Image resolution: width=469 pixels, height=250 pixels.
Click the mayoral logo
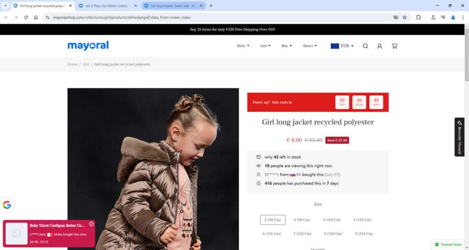(x=88, y=46)
